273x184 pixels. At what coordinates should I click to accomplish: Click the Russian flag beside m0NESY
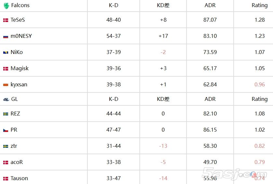6,36
